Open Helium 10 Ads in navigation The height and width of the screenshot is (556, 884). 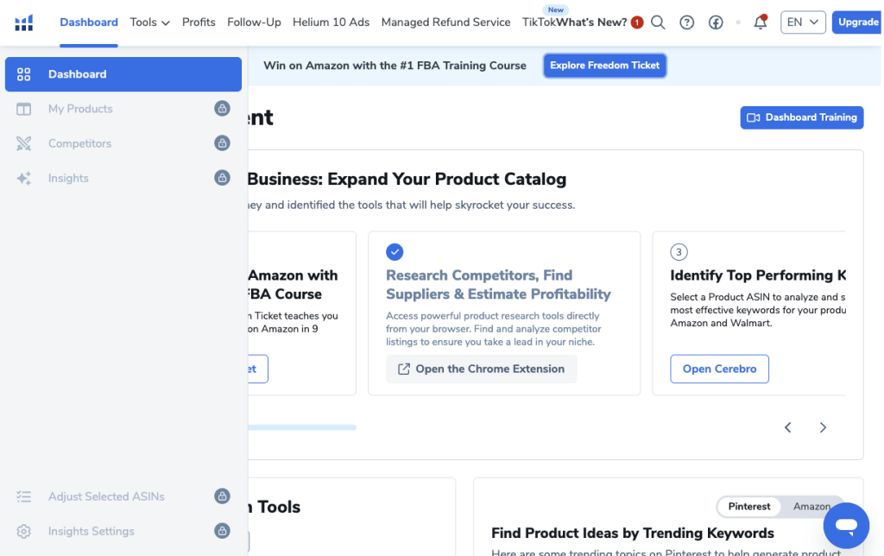click(331, 22)
